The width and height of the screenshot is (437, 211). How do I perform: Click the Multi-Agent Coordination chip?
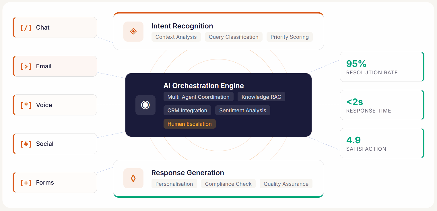coord(198,97)
